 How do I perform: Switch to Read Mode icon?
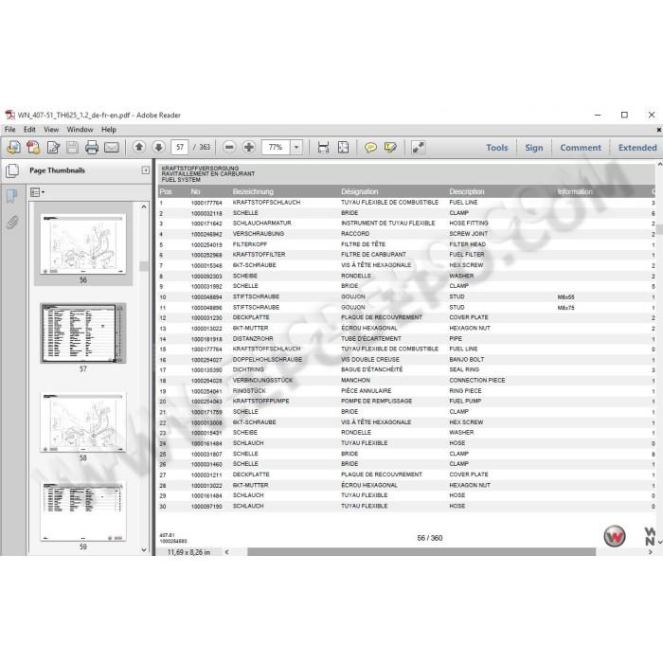tap(419, 147)
